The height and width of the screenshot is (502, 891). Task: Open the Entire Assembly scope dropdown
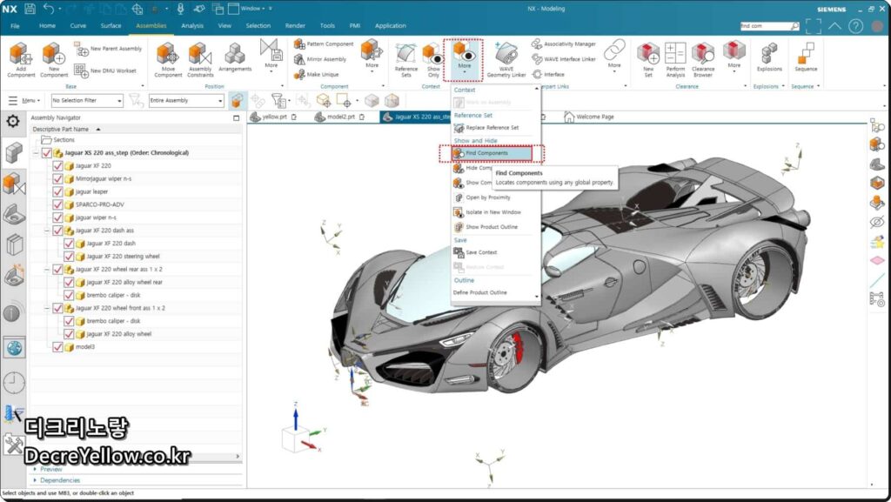[186, 101]
